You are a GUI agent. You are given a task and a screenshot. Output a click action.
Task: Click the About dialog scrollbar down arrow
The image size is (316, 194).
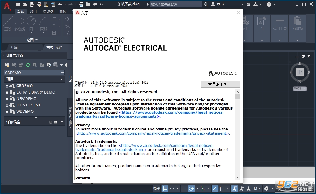click(x=238, y=177)
